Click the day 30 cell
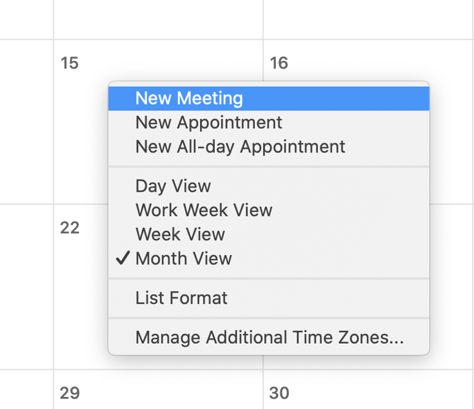The height and width of the screenshot is (409, 474). (x=279, y=393)
